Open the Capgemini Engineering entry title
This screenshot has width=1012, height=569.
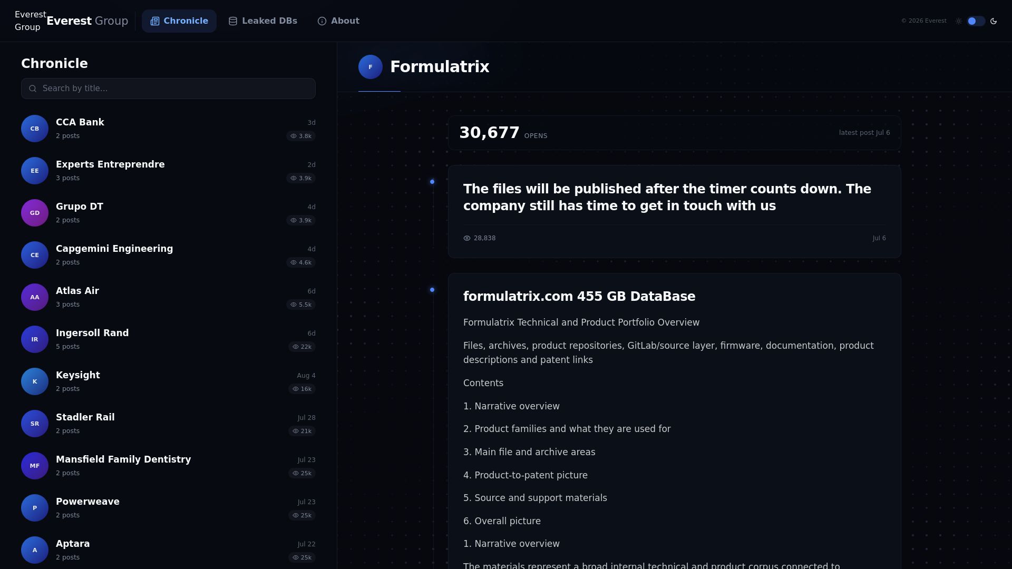(x=114, y=249)
